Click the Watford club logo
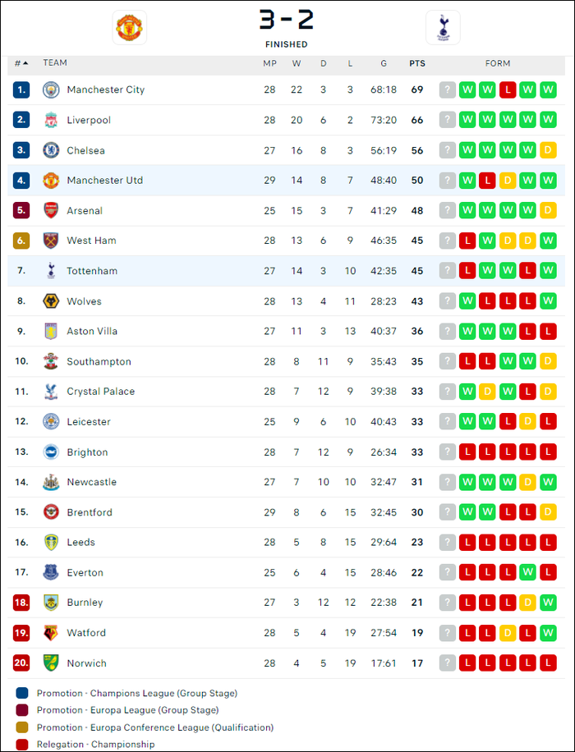This screenshot has width=575, height=752. click(x=51, y=633)
